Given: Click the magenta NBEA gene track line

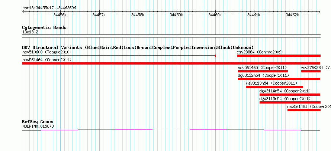Looking at the screenshot, I should tap(171, 130).
